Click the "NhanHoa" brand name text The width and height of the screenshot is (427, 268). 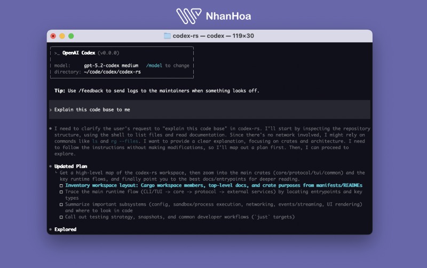click(x=228, y=17)
